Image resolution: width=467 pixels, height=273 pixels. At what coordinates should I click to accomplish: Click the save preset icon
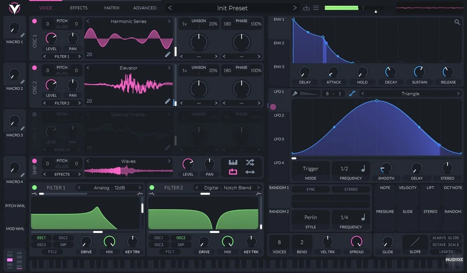click(306, 8)
